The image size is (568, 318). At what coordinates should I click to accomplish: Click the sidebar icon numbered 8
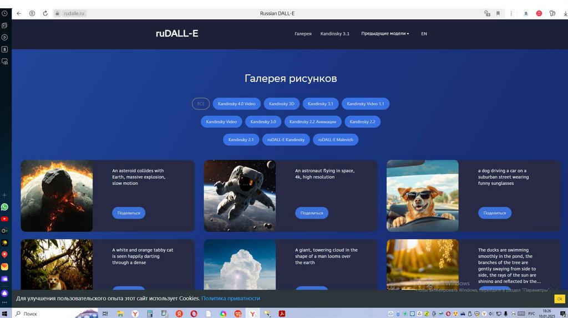pos(4,49)
